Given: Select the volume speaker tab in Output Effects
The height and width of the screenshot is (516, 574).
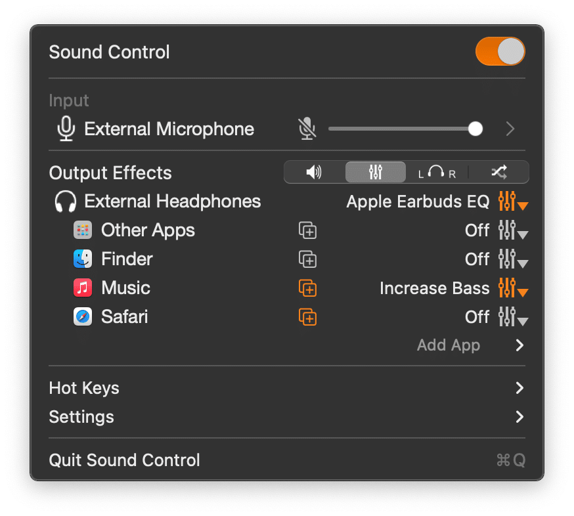Looking at the screenshot, I should [314, 172].
